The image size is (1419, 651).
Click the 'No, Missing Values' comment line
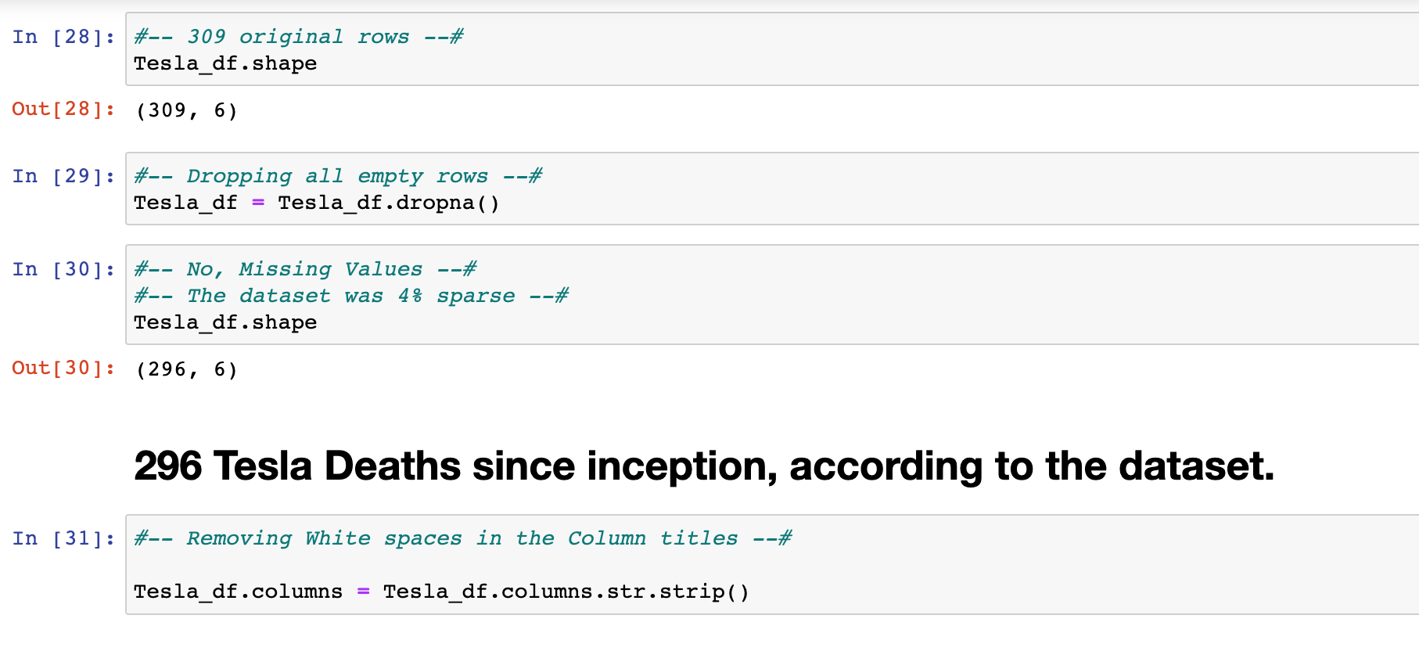coord(305,269)
